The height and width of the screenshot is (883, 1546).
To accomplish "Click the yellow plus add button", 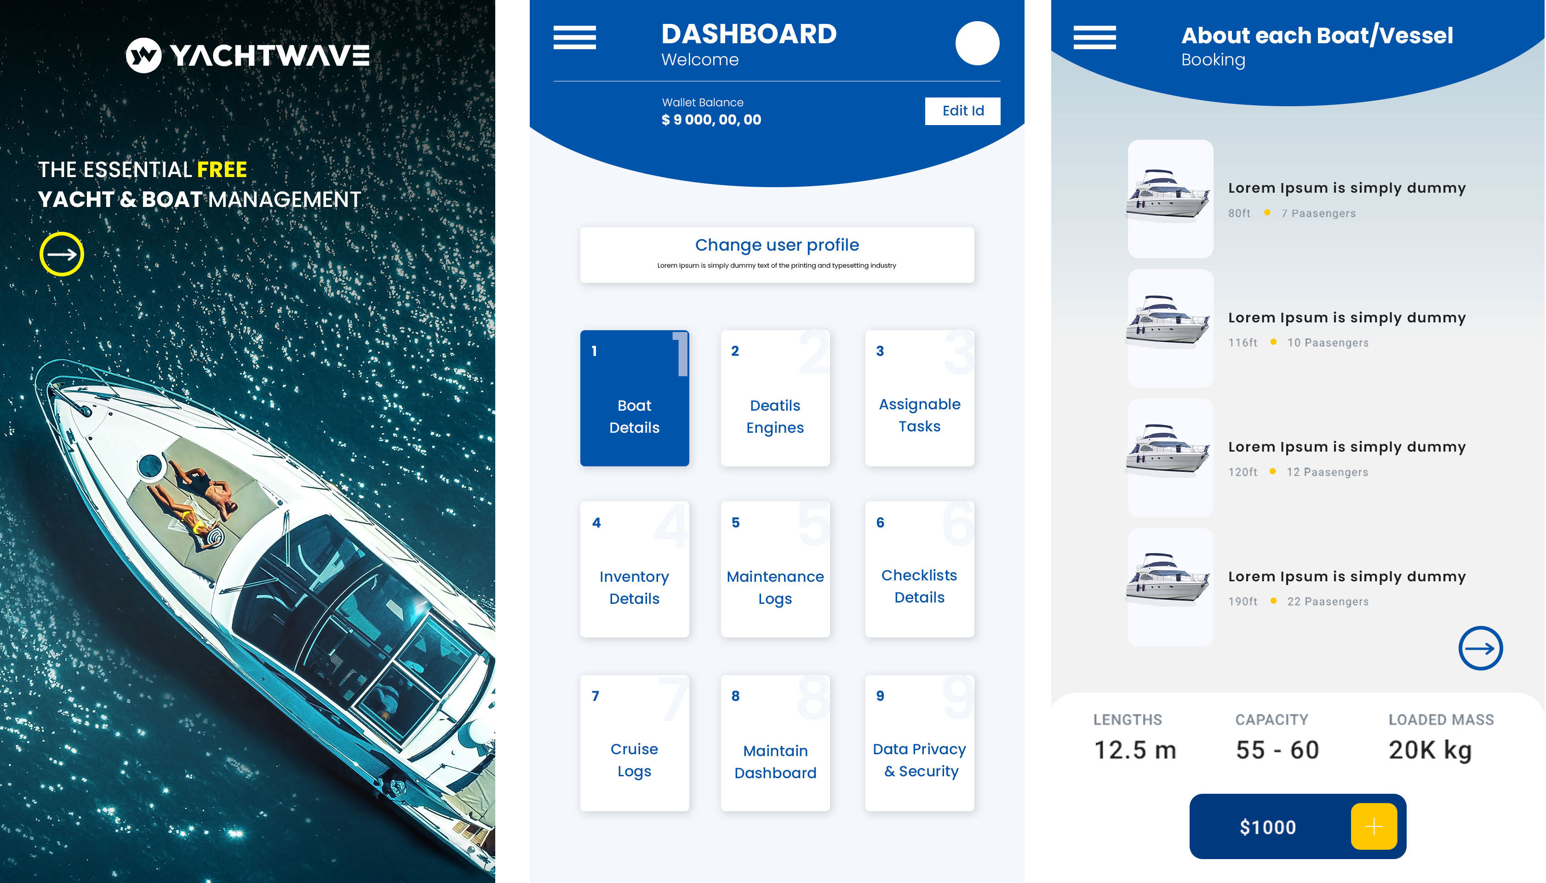I will pos(1373,826).
